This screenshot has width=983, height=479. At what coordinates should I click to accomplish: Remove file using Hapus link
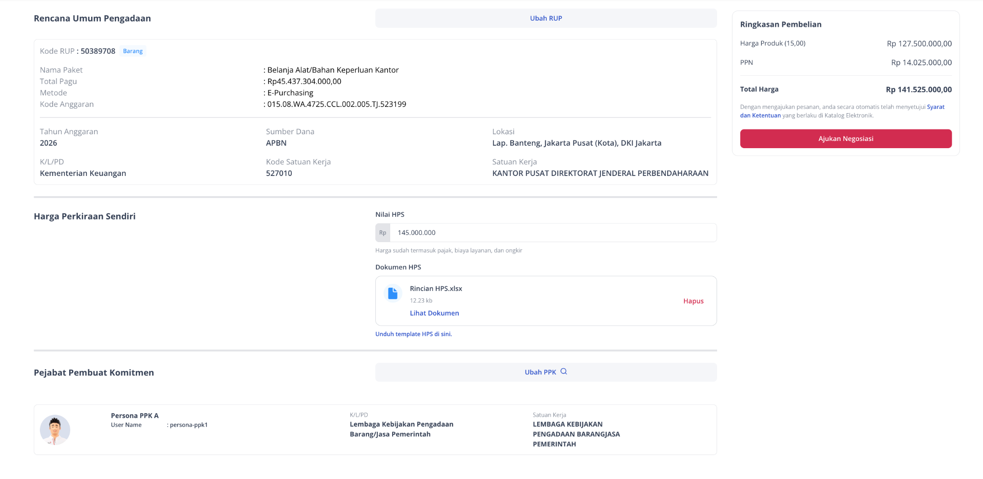693,301
